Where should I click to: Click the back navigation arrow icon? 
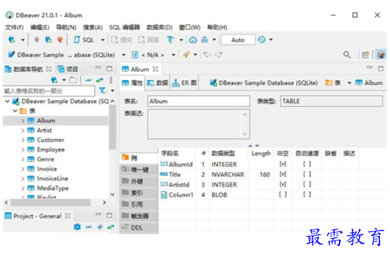tap(207, 55)
